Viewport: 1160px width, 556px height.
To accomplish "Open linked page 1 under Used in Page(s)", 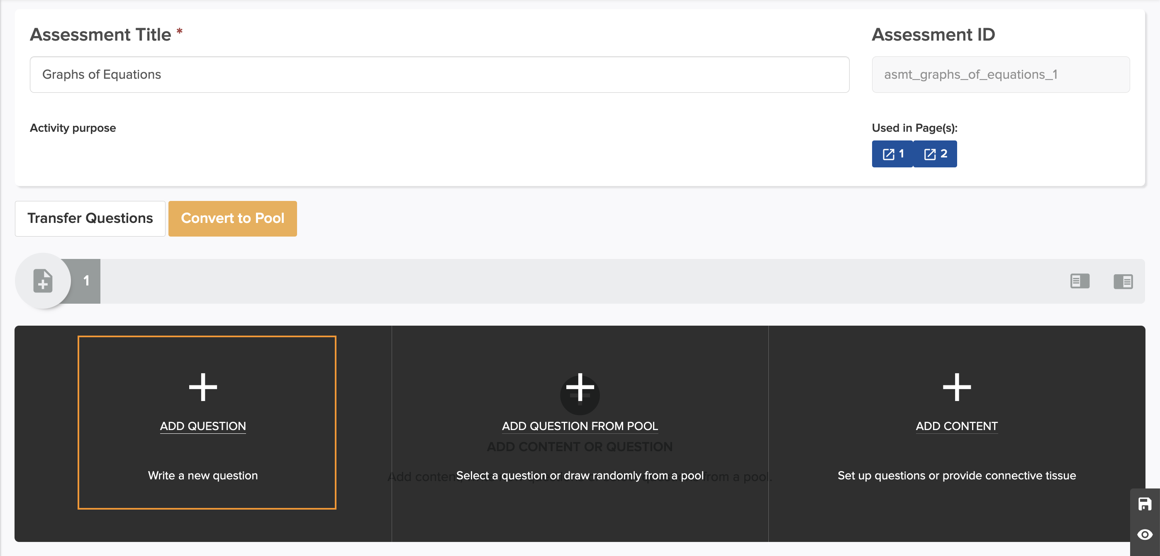I will click(x=892, y=154).
